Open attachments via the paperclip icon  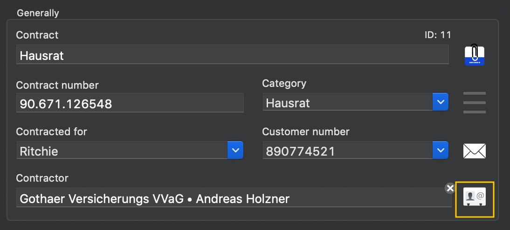pos(475,54)
